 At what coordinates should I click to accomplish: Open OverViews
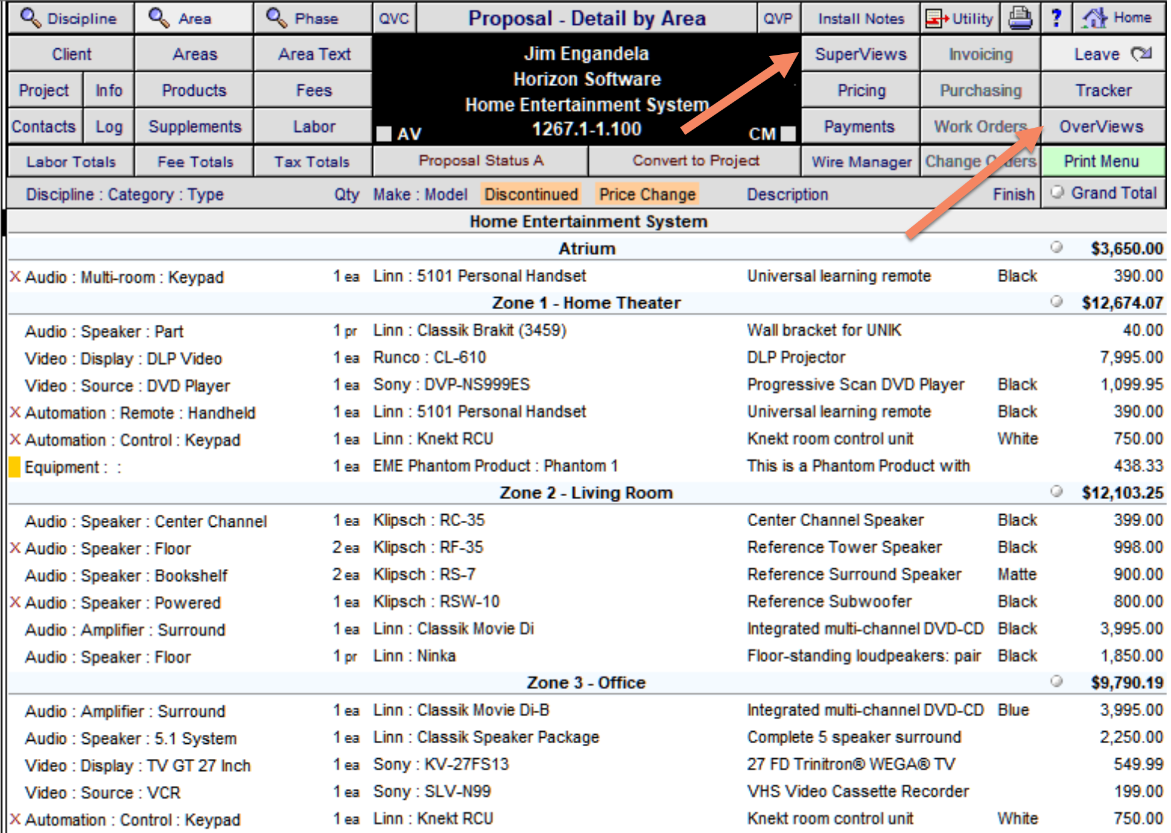[x=1103, y=126]
